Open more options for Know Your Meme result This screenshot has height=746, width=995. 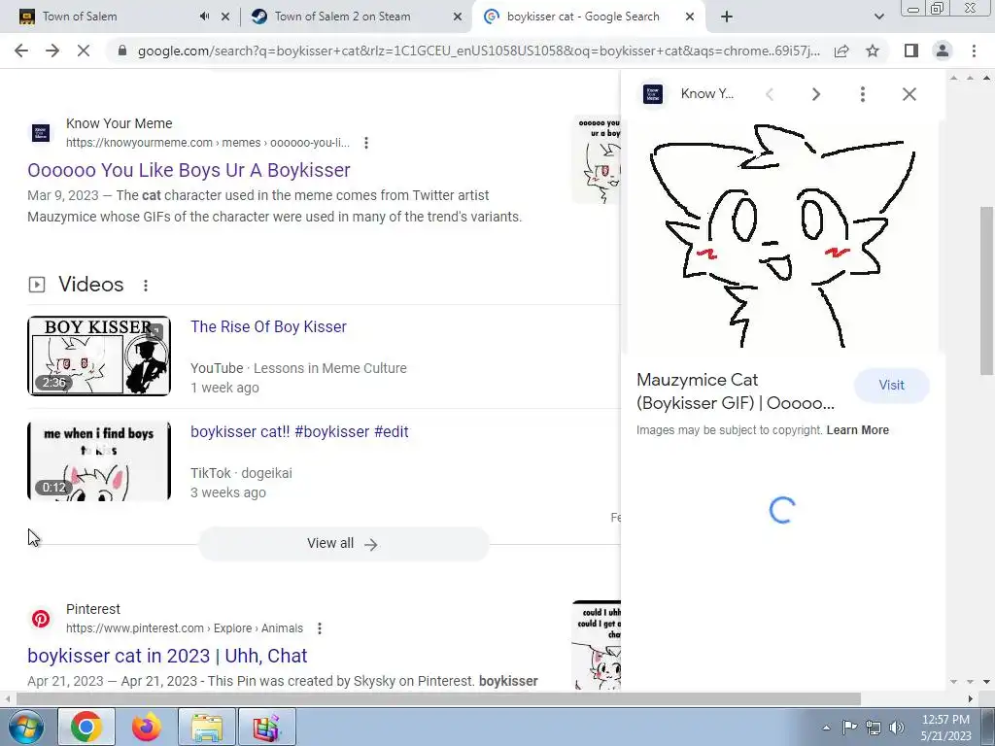tap(366, 143)
